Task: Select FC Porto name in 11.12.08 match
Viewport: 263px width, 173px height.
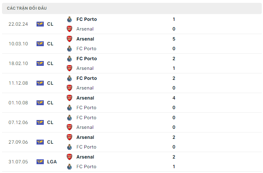Action: (86, 78)
